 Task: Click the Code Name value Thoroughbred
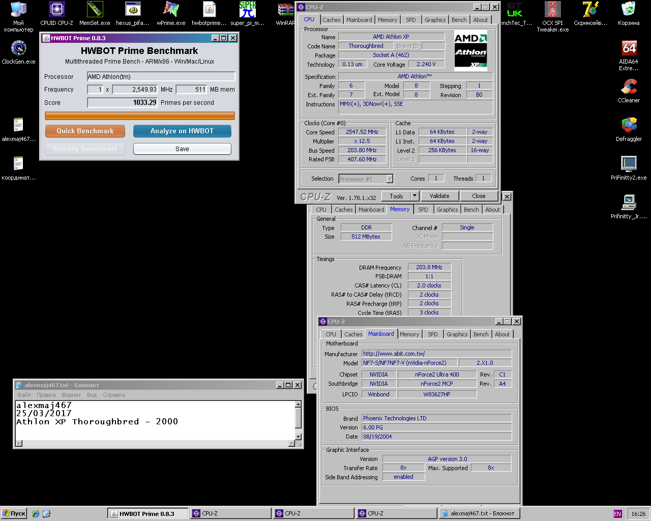coord(366,46)
